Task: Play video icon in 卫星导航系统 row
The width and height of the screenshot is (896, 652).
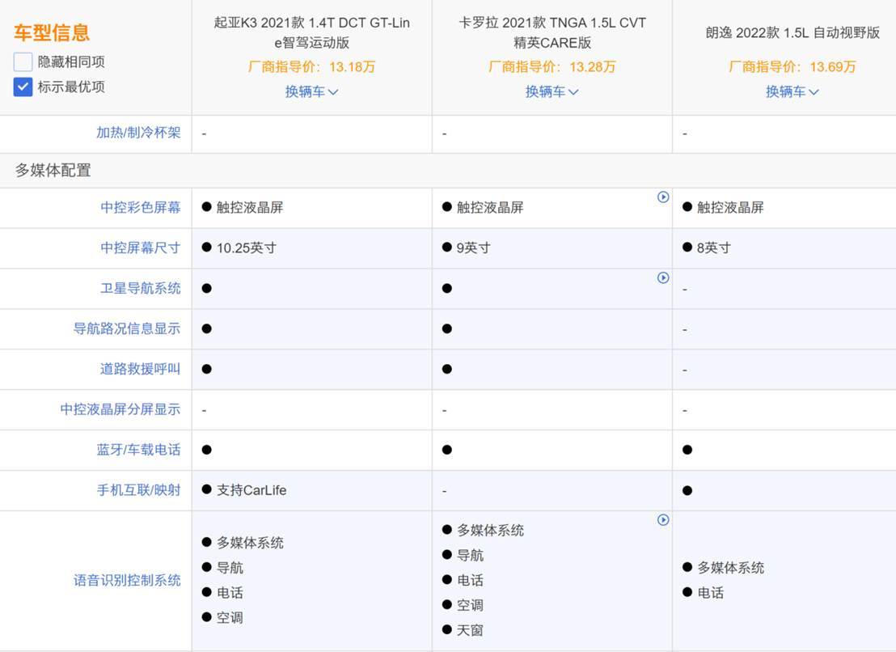Action: (x=663, y=277)
